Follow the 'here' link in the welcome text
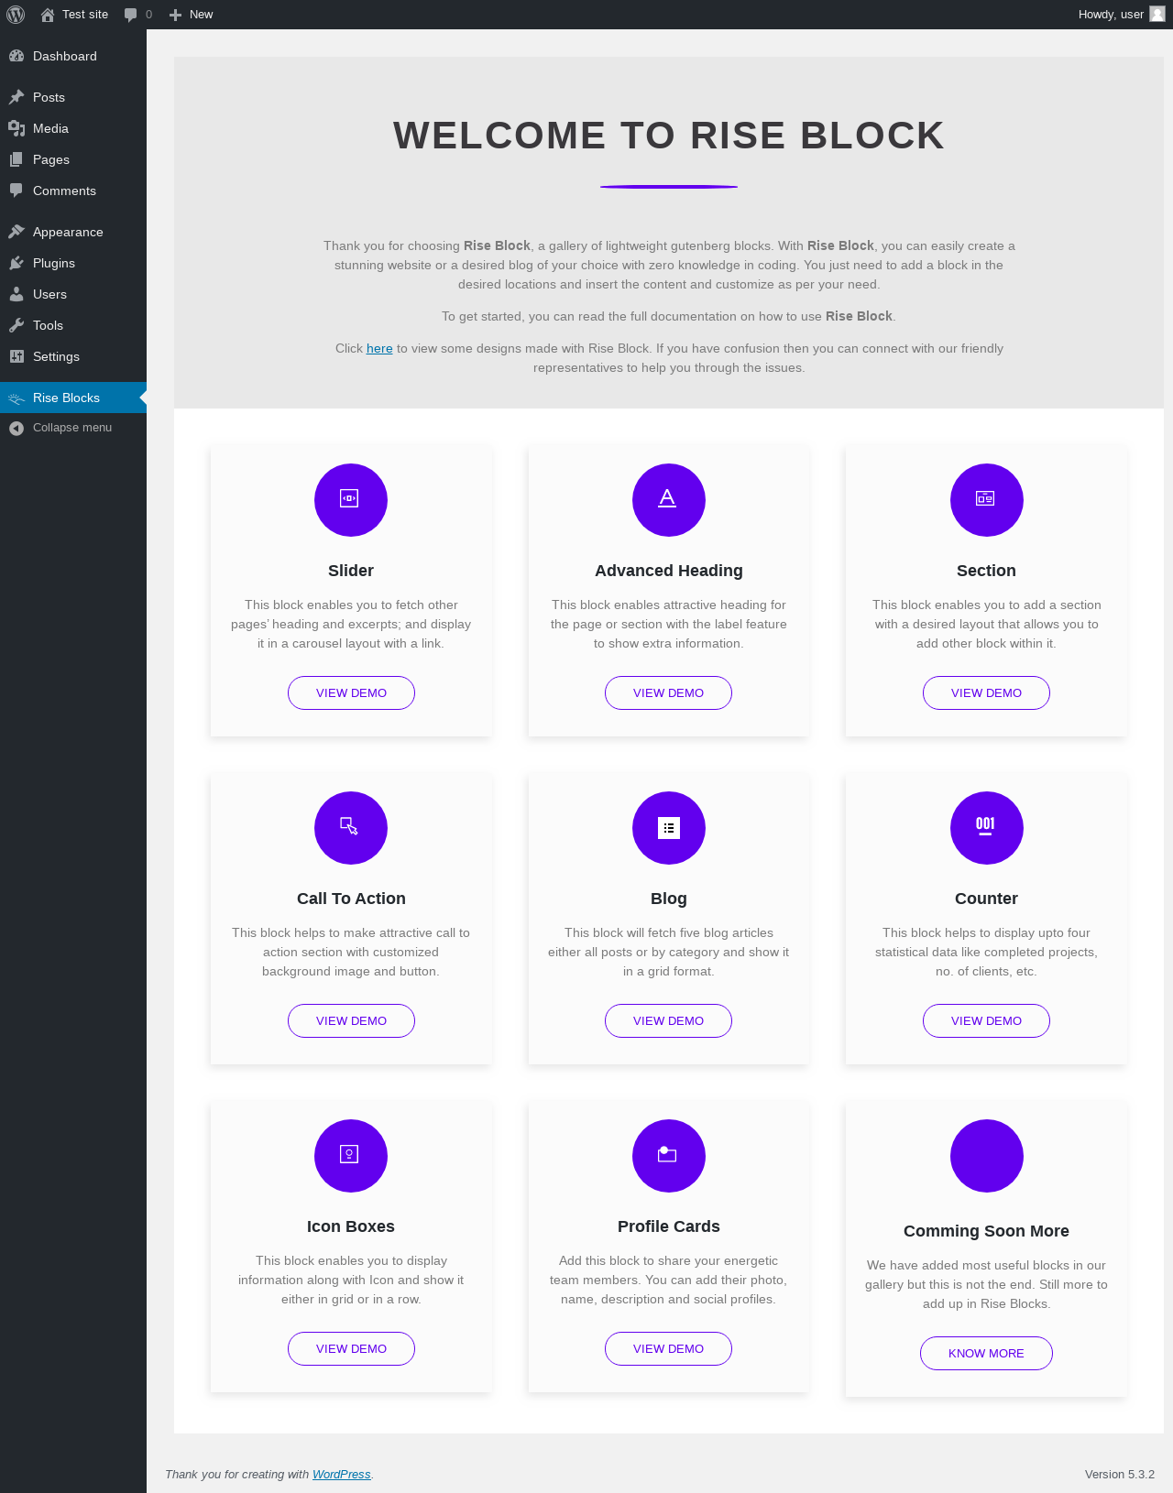Screen dimensions: 1173x1493 pyautogui.click(x=379, y=349)
